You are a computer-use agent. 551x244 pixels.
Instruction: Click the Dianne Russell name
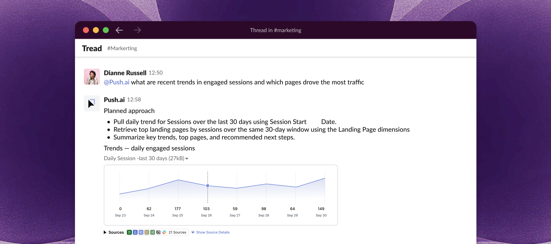coord(125,73)
